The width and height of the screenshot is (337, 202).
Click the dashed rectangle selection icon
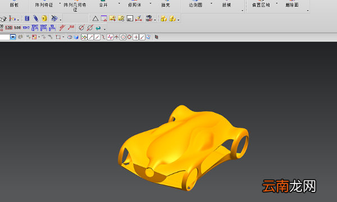58,37
